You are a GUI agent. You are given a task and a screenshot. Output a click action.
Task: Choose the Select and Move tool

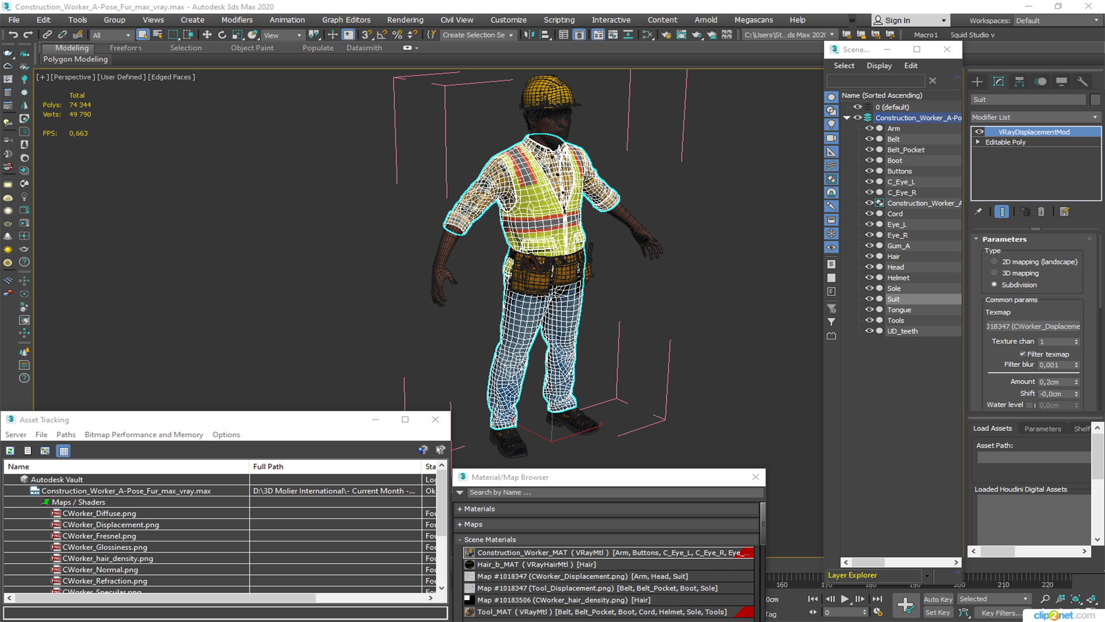[x=207, y=35]
